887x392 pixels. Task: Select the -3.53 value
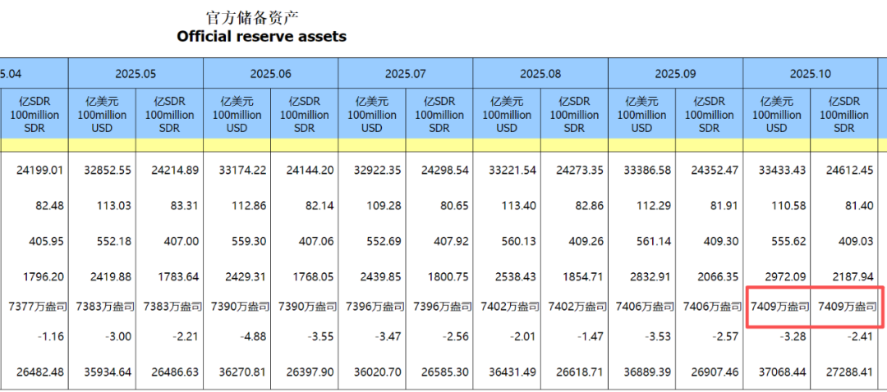point(658,337)
